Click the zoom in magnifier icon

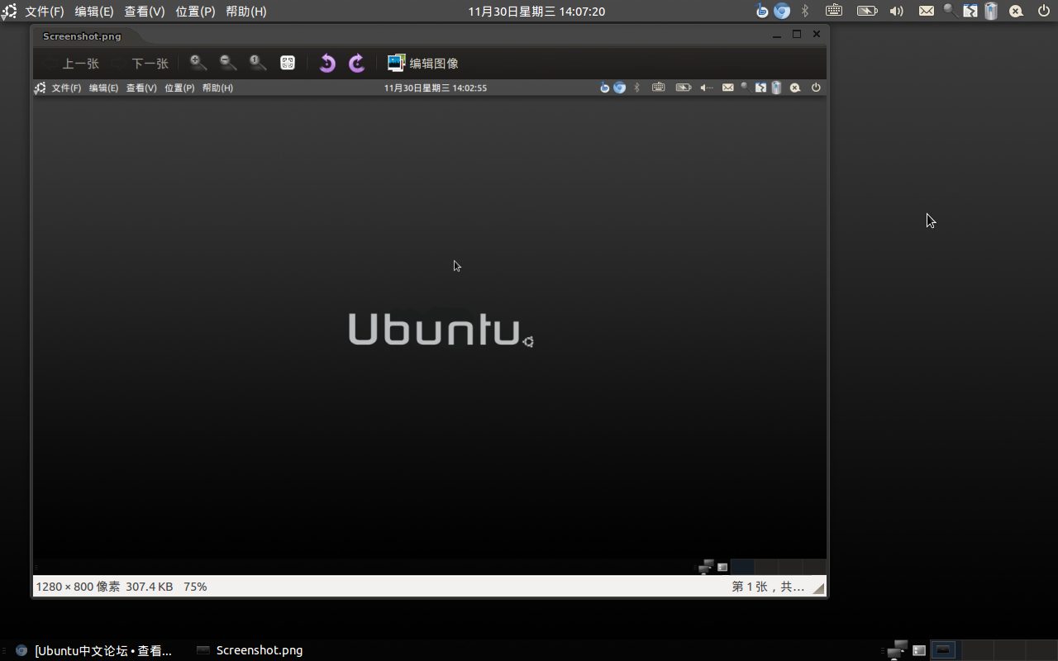coord(198,63)
